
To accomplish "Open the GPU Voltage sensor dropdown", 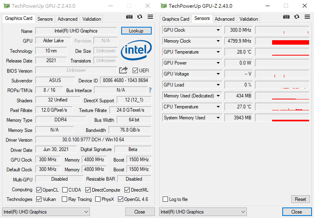I will pyautogui.click(x=218, y=74).
